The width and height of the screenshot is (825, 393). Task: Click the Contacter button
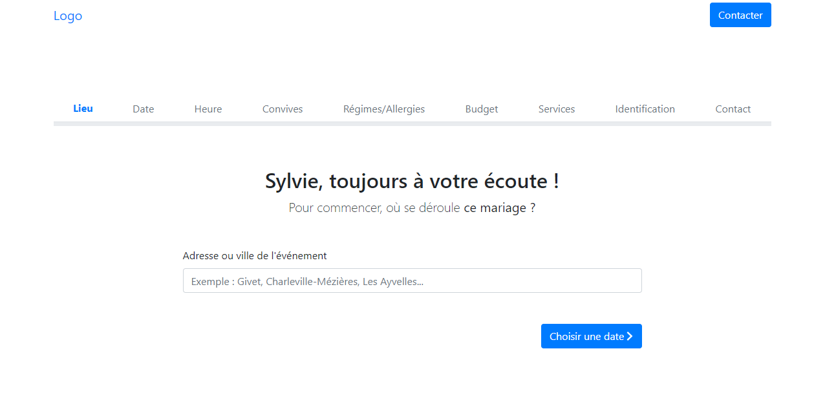pos(740,15)
